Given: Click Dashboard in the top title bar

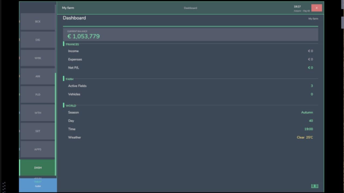Looking at the screenshot, I should click(x=190, y=8).
